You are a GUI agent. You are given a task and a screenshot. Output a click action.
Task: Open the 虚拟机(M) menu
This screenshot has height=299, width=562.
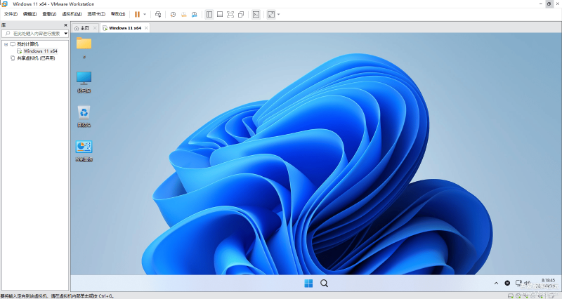click(x=72, y=14)
